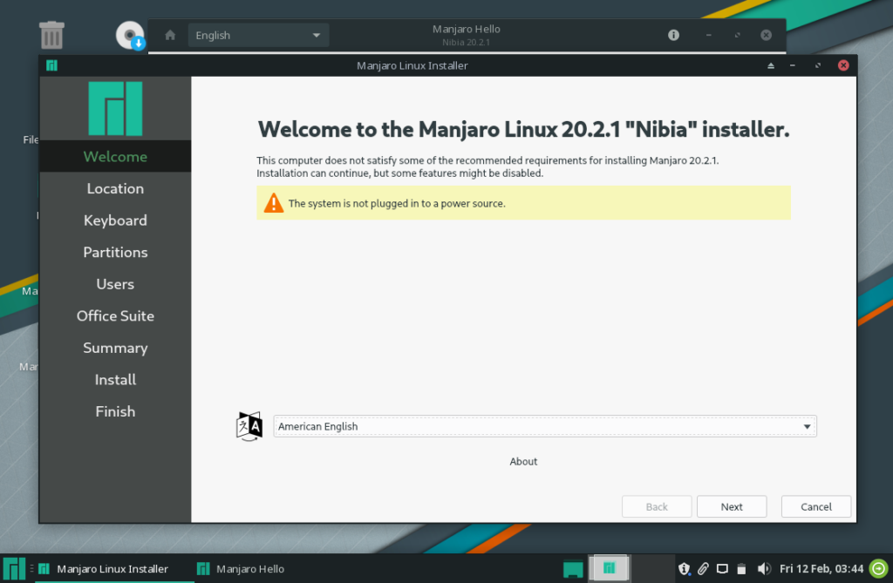Select the Office Suite step in the sidebar
Screen dimensions: 893x583
pyautogui.click(x=116, y=316)
